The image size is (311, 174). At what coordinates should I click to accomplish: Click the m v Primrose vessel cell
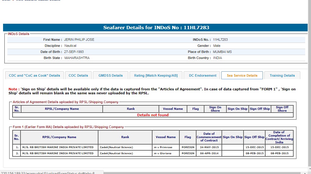click(166, 147)
